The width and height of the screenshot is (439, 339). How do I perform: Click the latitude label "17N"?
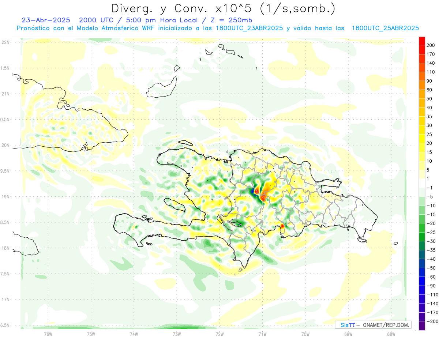pyautogui.click(x=5, y=300)
